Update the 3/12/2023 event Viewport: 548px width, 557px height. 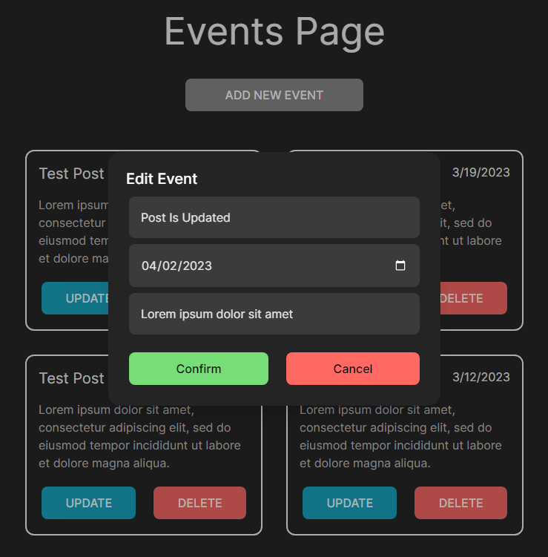[x=349, y=503]
